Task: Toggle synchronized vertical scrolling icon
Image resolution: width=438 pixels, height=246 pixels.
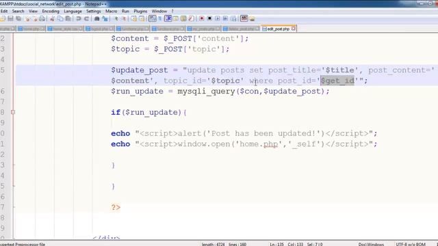Action: coord(134,18)
